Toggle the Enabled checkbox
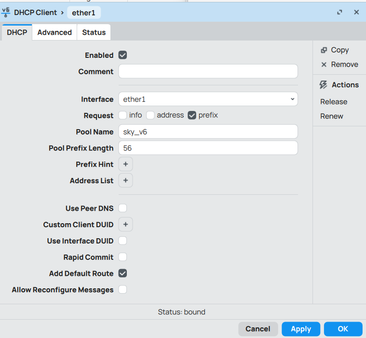The width and height of the screenshot is (366, 338). point(122,55)
